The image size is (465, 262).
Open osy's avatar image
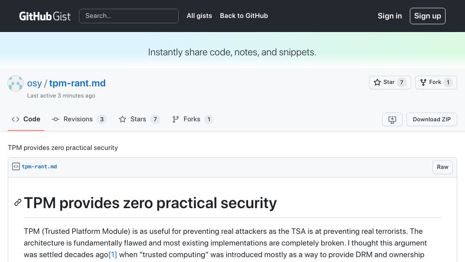[x=15, y=83]
